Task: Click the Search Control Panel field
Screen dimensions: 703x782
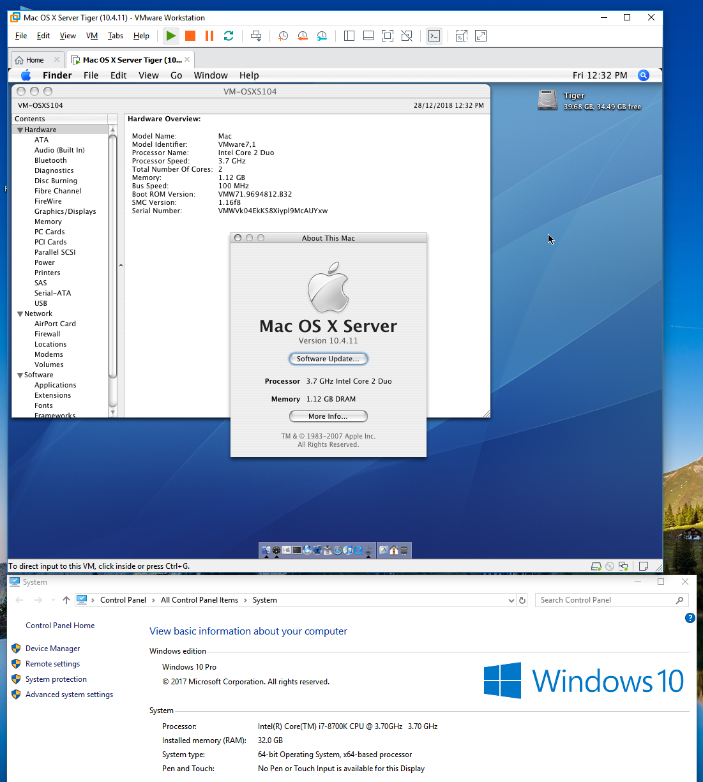Action: coord(607,600)
